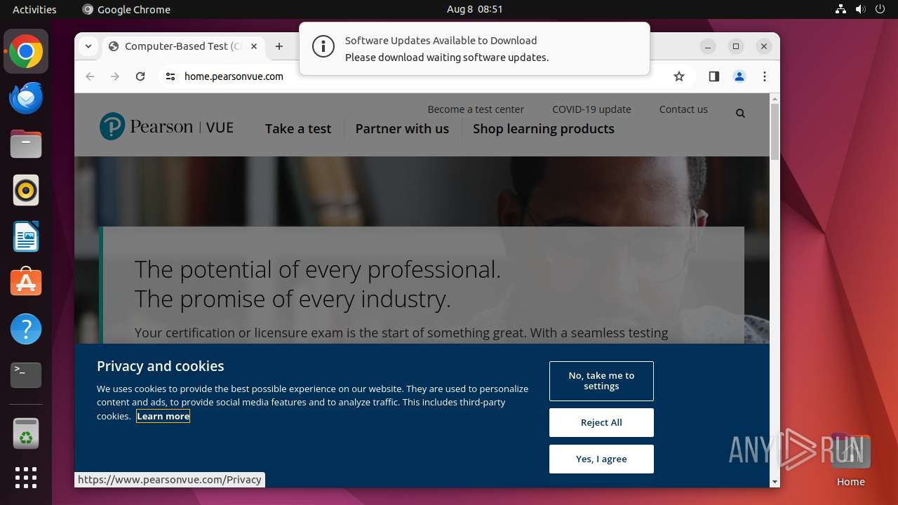
Task: Accept cookies with Yes, I agree
Action: [x=601, y=459]
